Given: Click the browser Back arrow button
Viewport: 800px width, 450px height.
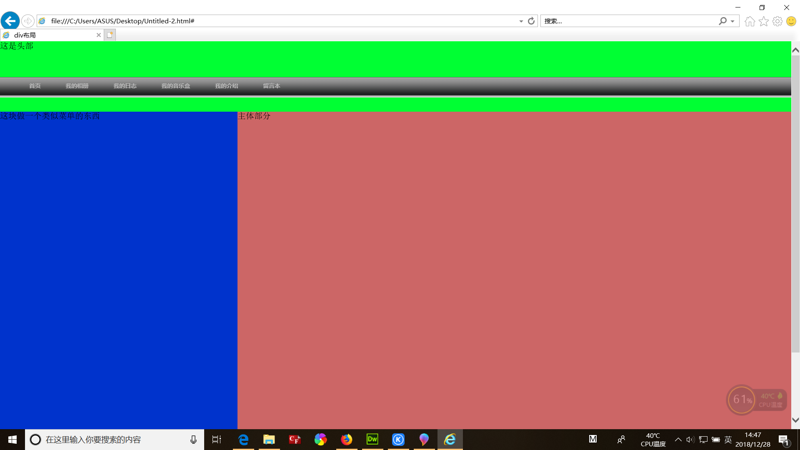Looking at the screenshot, I should tap(10, 21).
